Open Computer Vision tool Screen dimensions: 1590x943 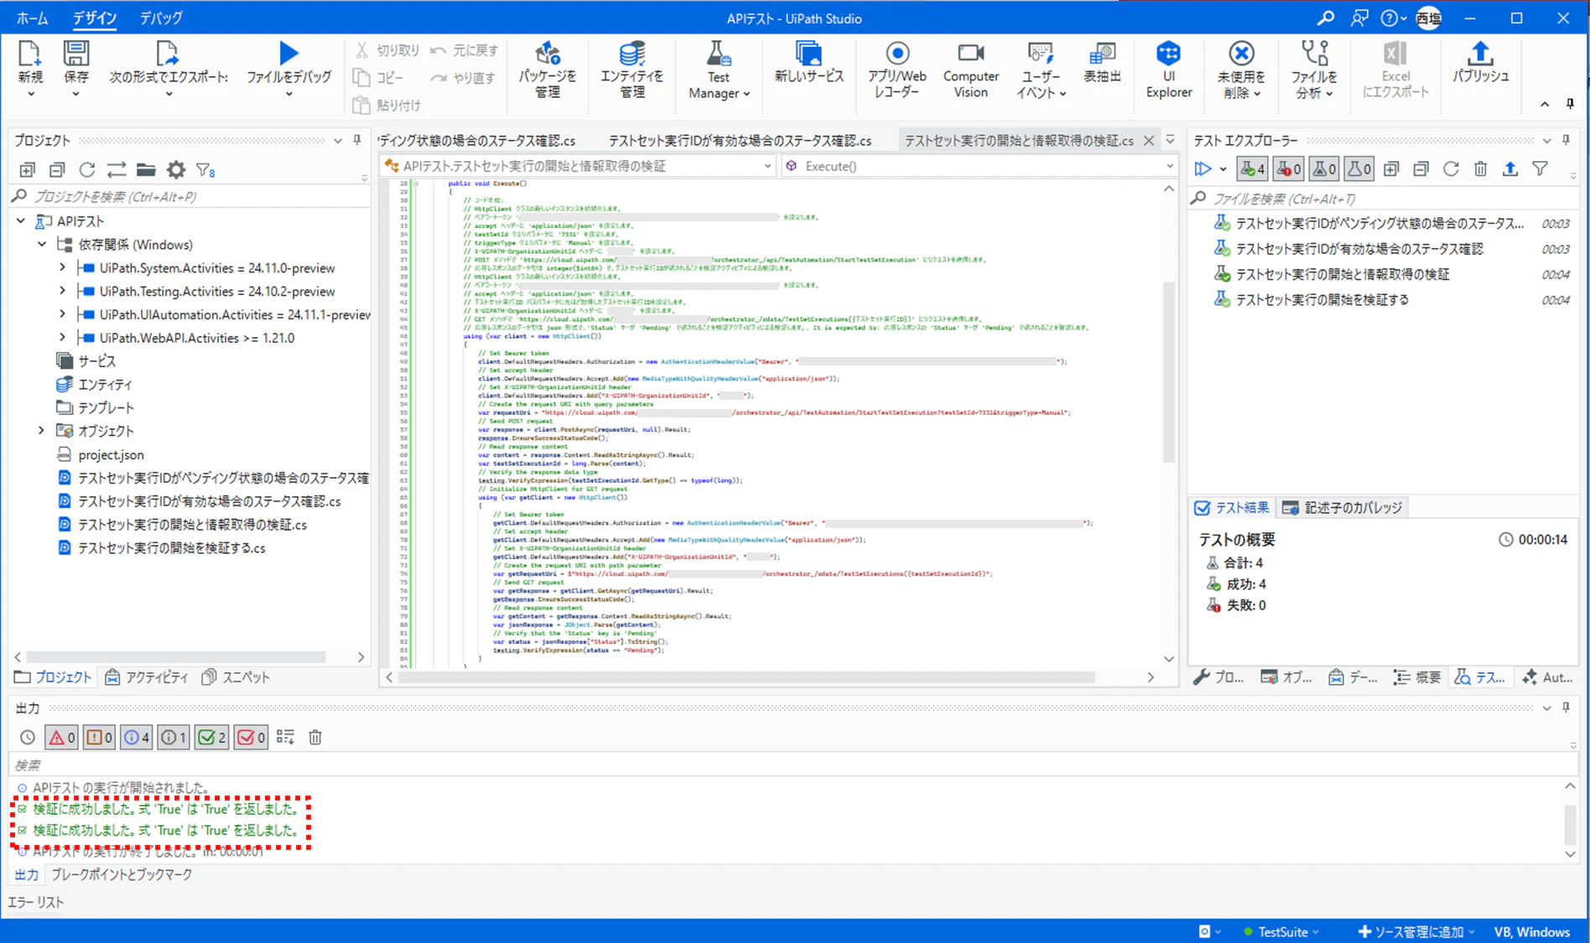point(970,69)
